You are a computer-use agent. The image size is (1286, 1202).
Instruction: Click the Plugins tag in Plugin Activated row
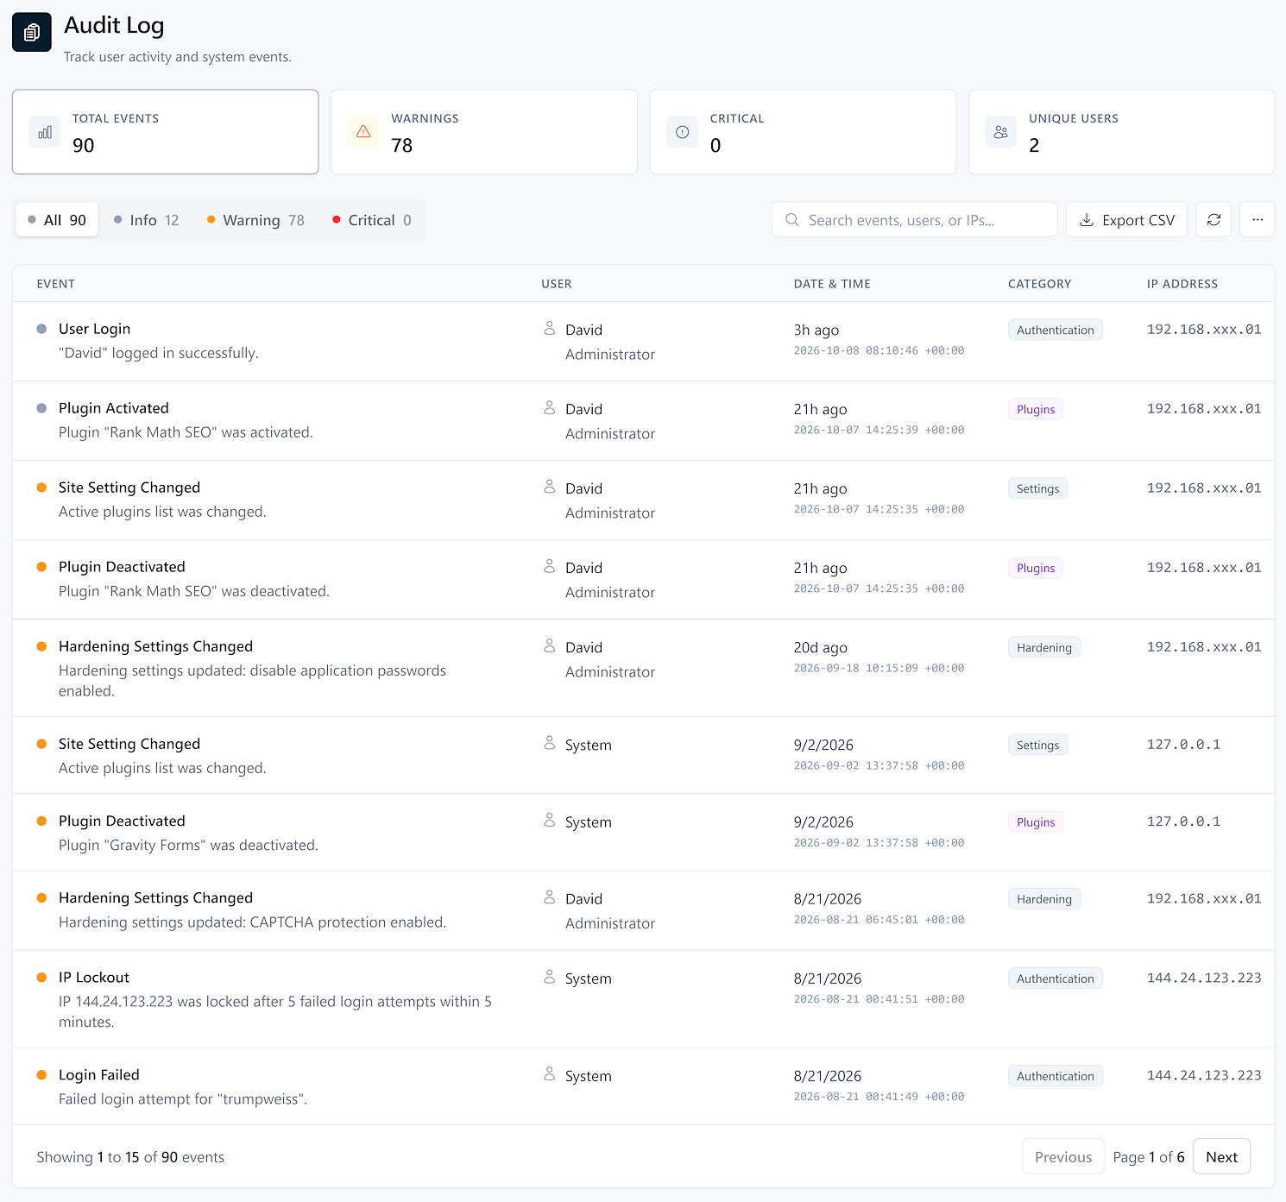click(x=1036, y=409)
